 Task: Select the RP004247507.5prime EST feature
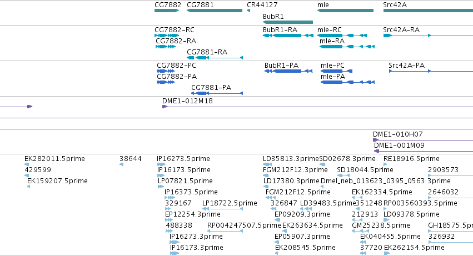pos(225,231)
